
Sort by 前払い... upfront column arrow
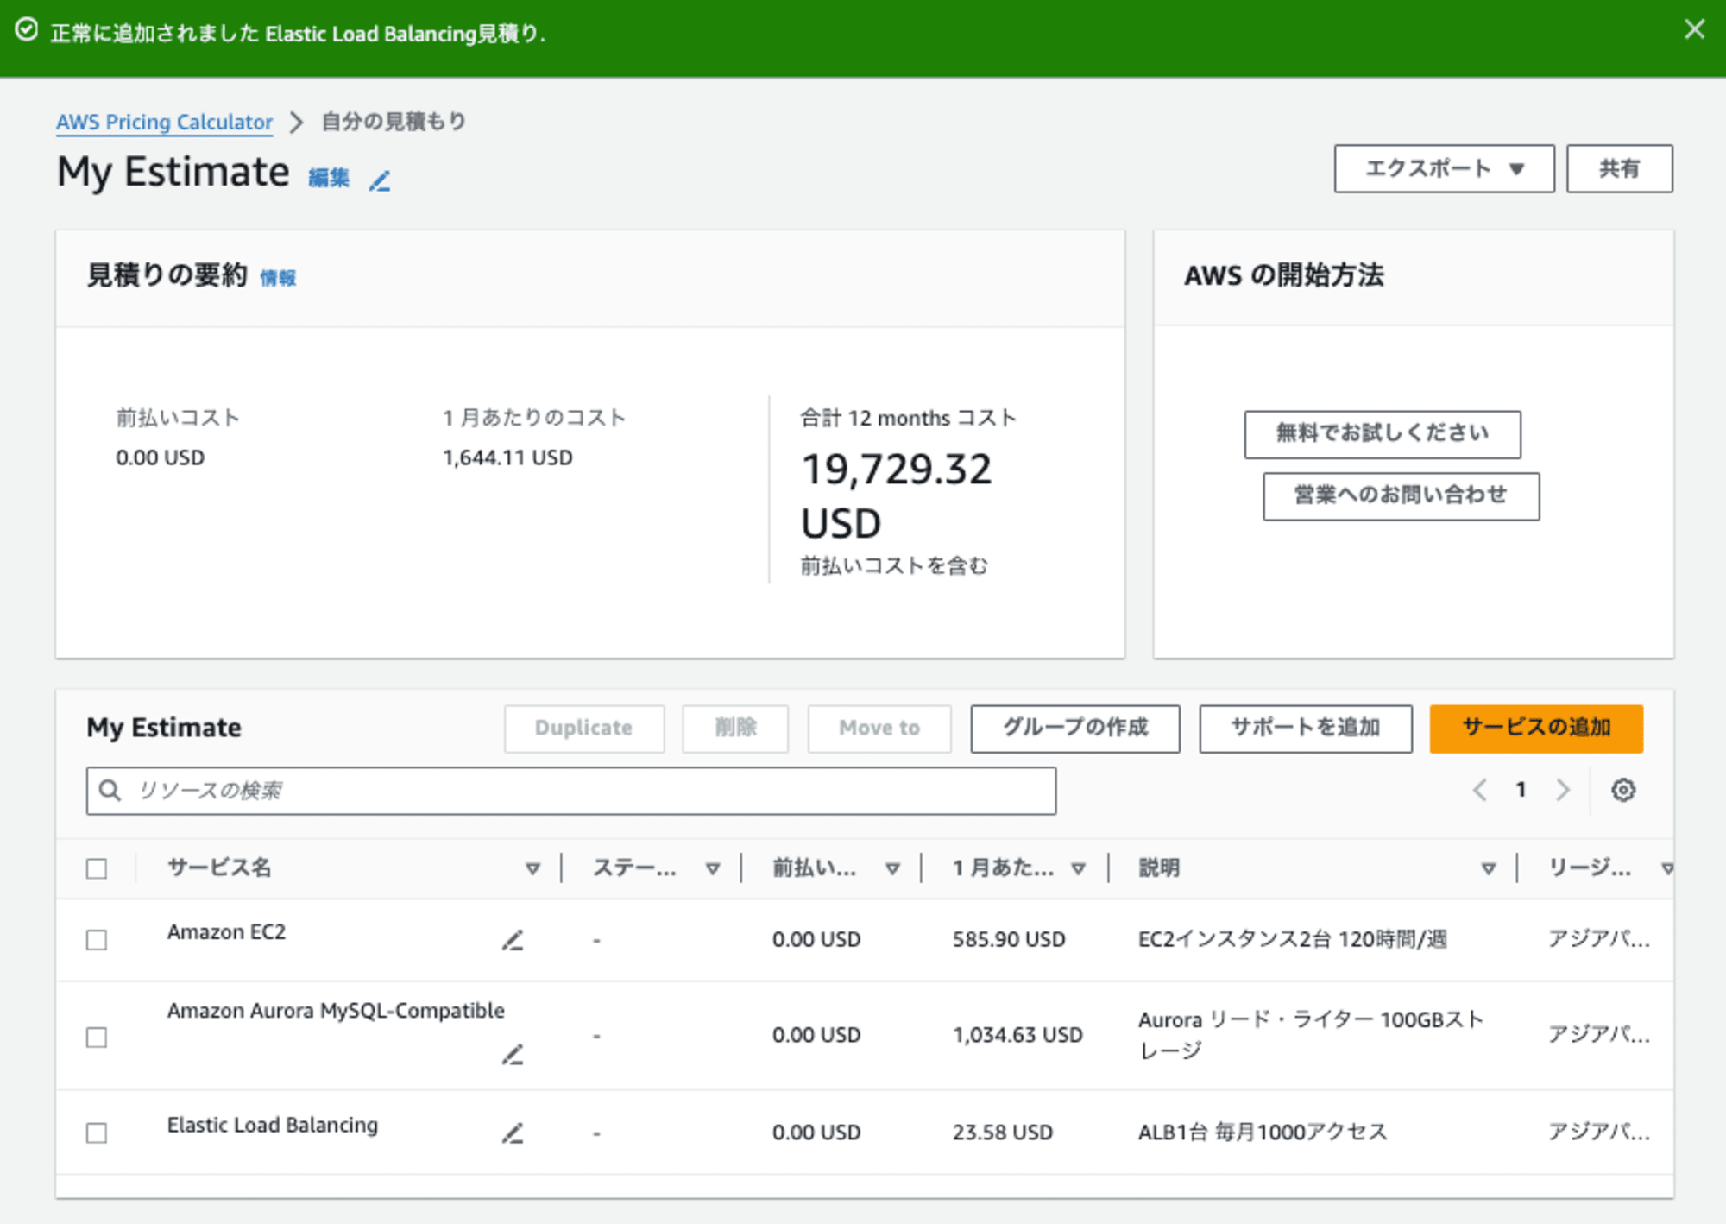[x=892, y=868]
